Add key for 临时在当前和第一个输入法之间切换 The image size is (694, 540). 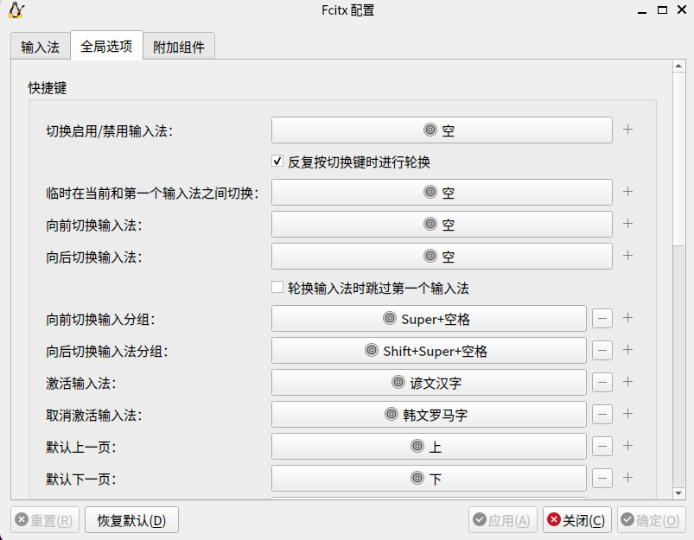pos(627,192)
